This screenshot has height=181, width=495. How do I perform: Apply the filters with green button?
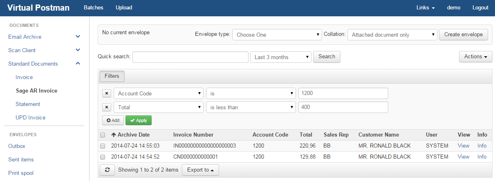tap(139, 120)
